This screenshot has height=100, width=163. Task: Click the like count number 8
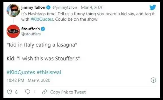16,92
